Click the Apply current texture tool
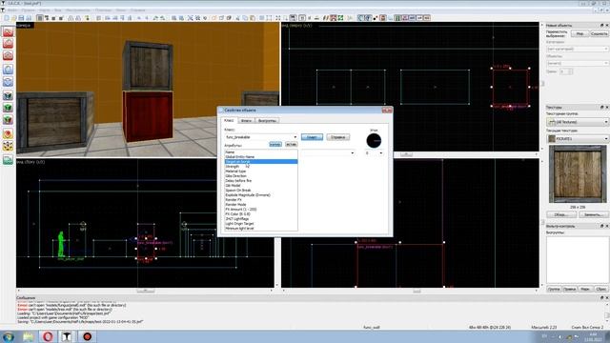The width and height of the screenshot is (610, 343). point(8,108)
